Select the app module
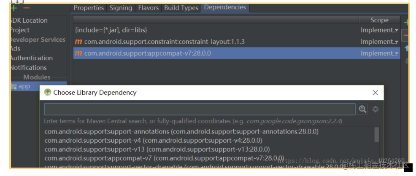This screenshot has width=416, height=176. tap(38, 86)
